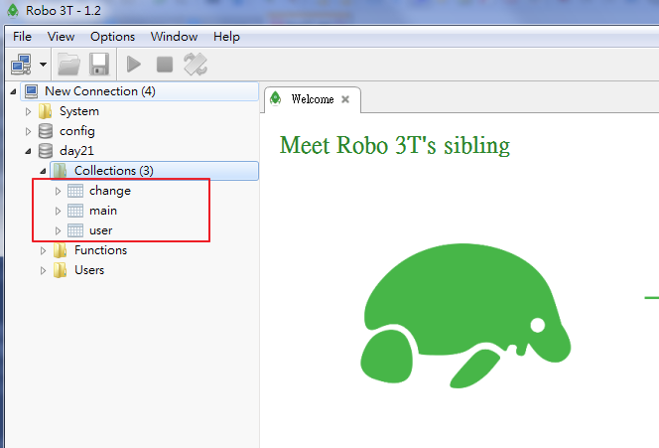Click the user collection table icon
This screenshot has width=659, height=448.
pos(75,230)
